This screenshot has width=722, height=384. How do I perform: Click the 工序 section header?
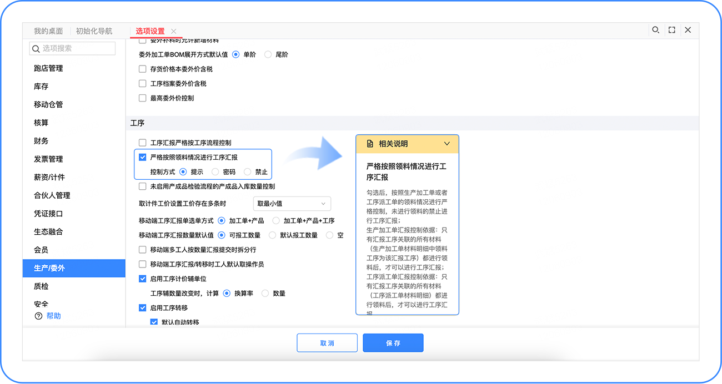[137, 123]
